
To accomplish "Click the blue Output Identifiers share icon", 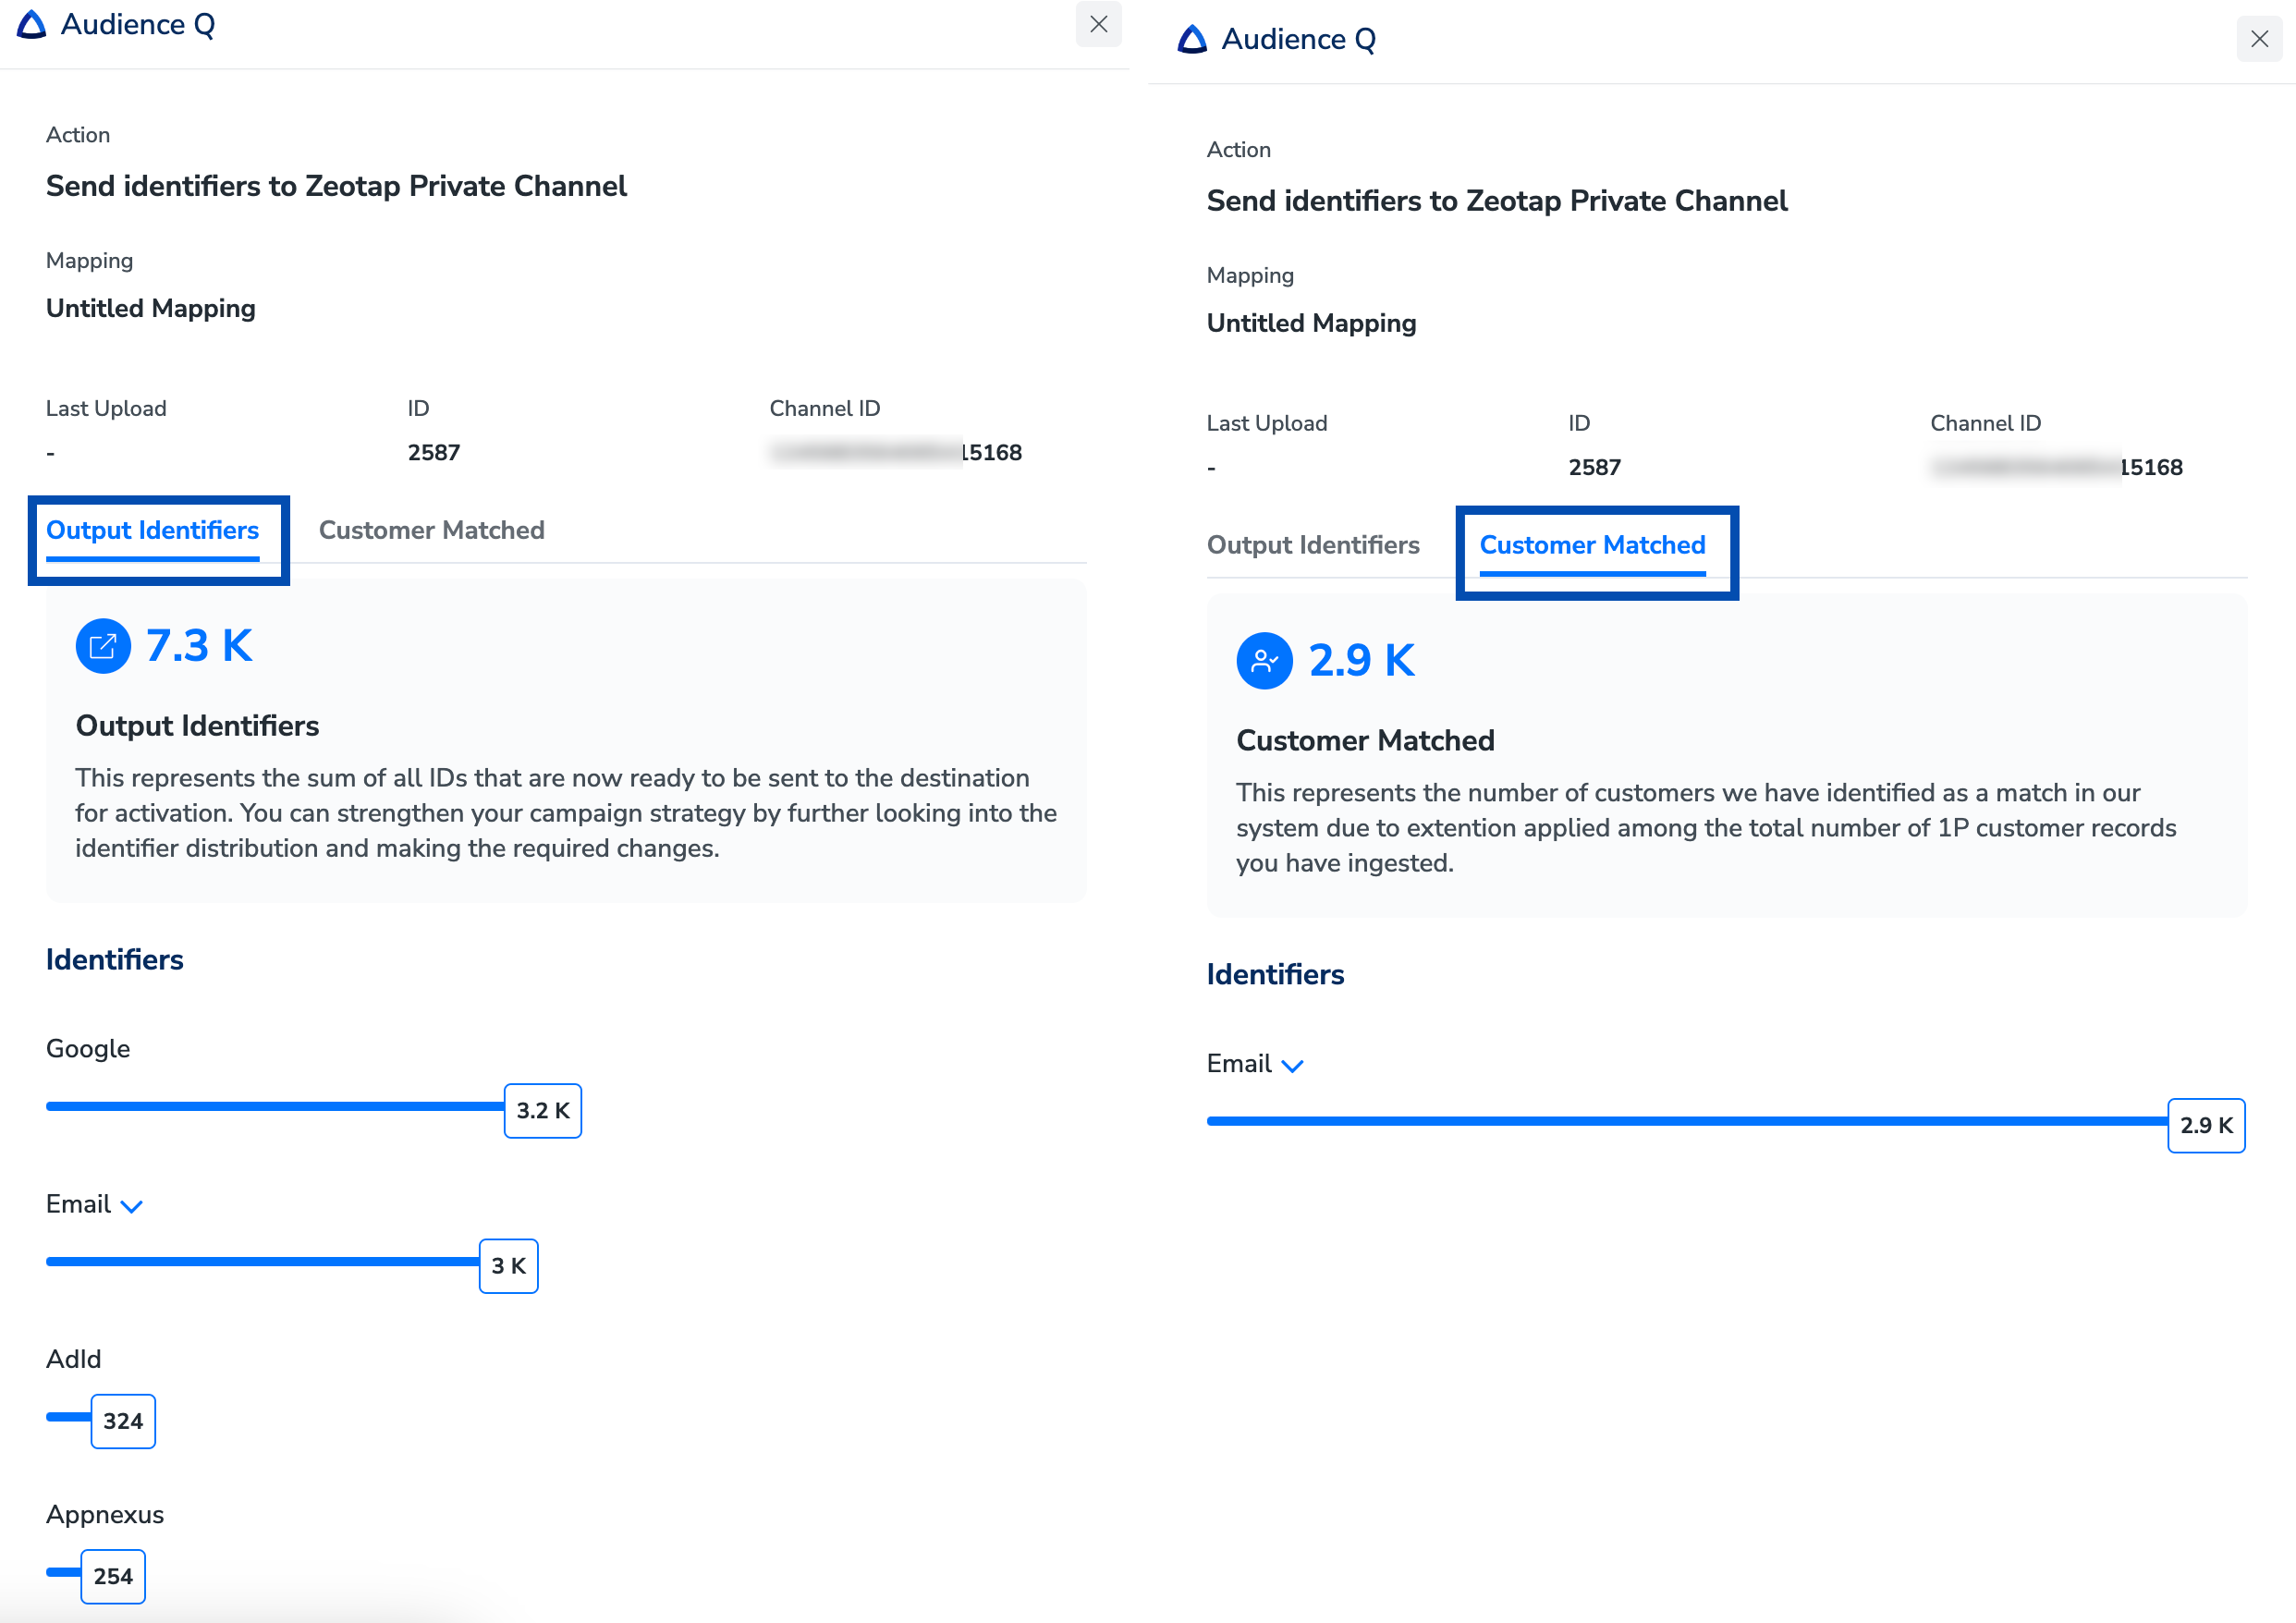I will click(x=103, y=646).
